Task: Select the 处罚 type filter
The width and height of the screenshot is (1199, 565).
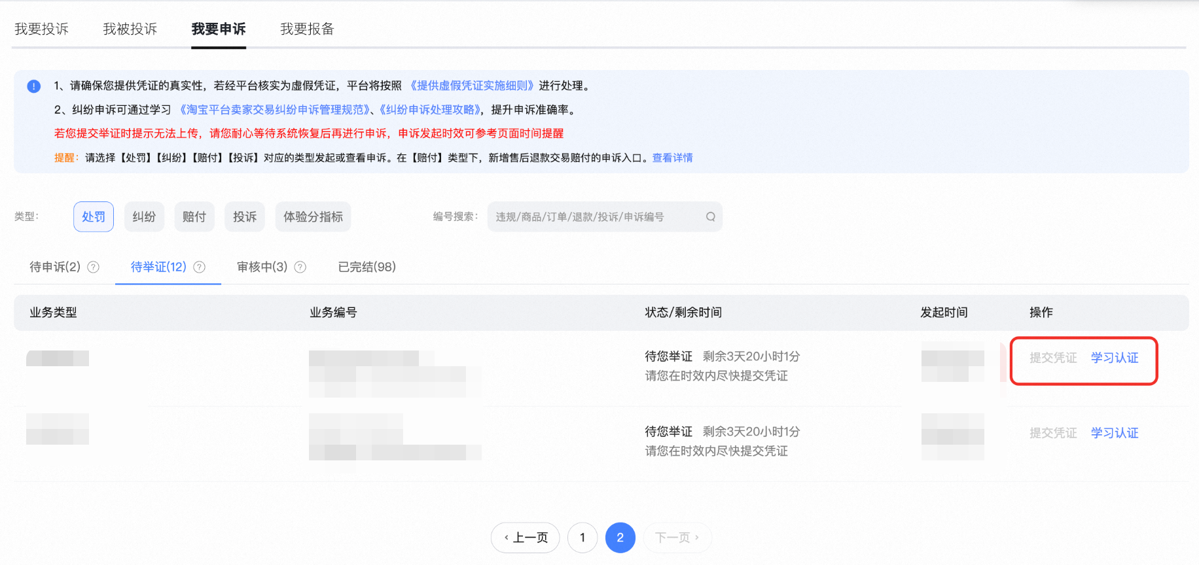Action: 94,216
